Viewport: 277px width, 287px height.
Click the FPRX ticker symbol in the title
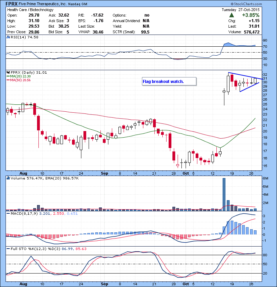[11, 4]
